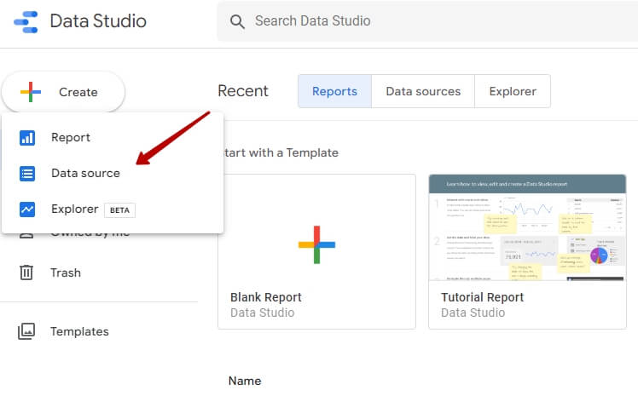Open the Create button

click(63, 92)
